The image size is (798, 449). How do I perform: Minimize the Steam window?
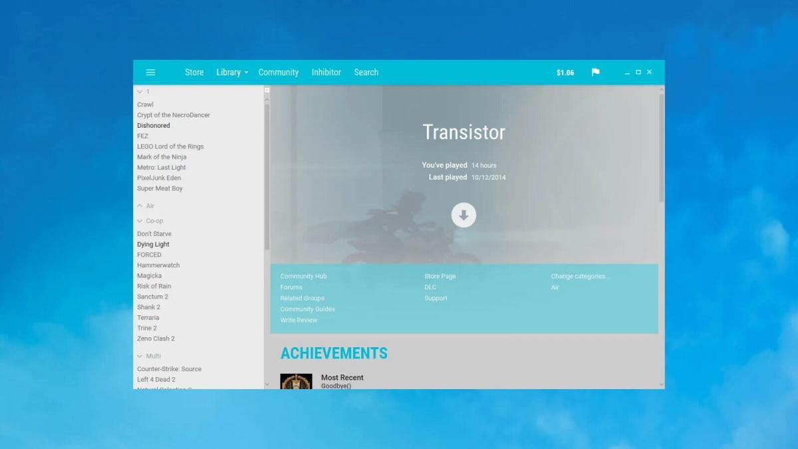point(627,73)
